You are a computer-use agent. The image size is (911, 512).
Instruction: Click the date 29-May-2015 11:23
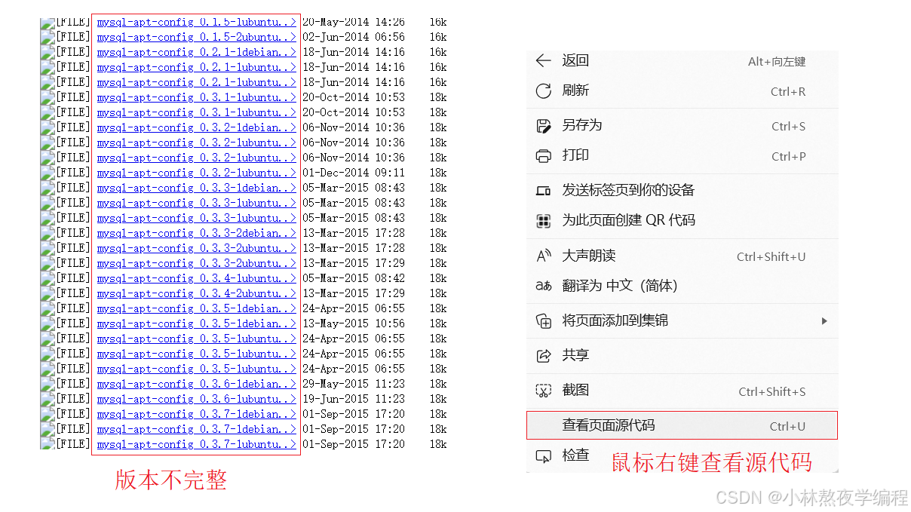(x=354, y=384)
